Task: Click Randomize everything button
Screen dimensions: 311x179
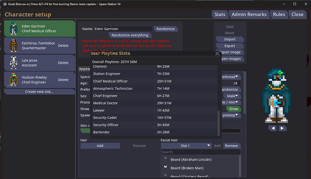Action: tap(130, 35)
